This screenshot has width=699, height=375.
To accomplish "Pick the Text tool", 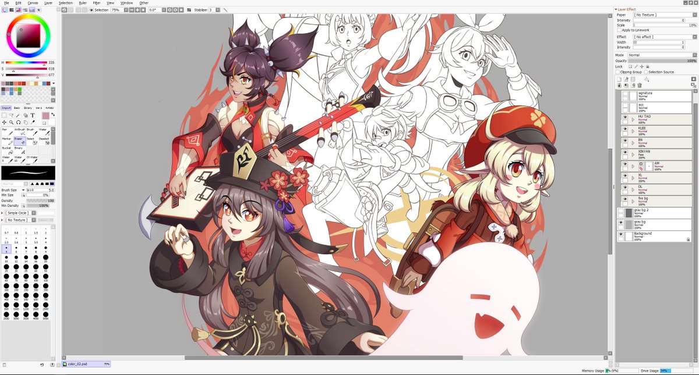I will coord(33,115).
